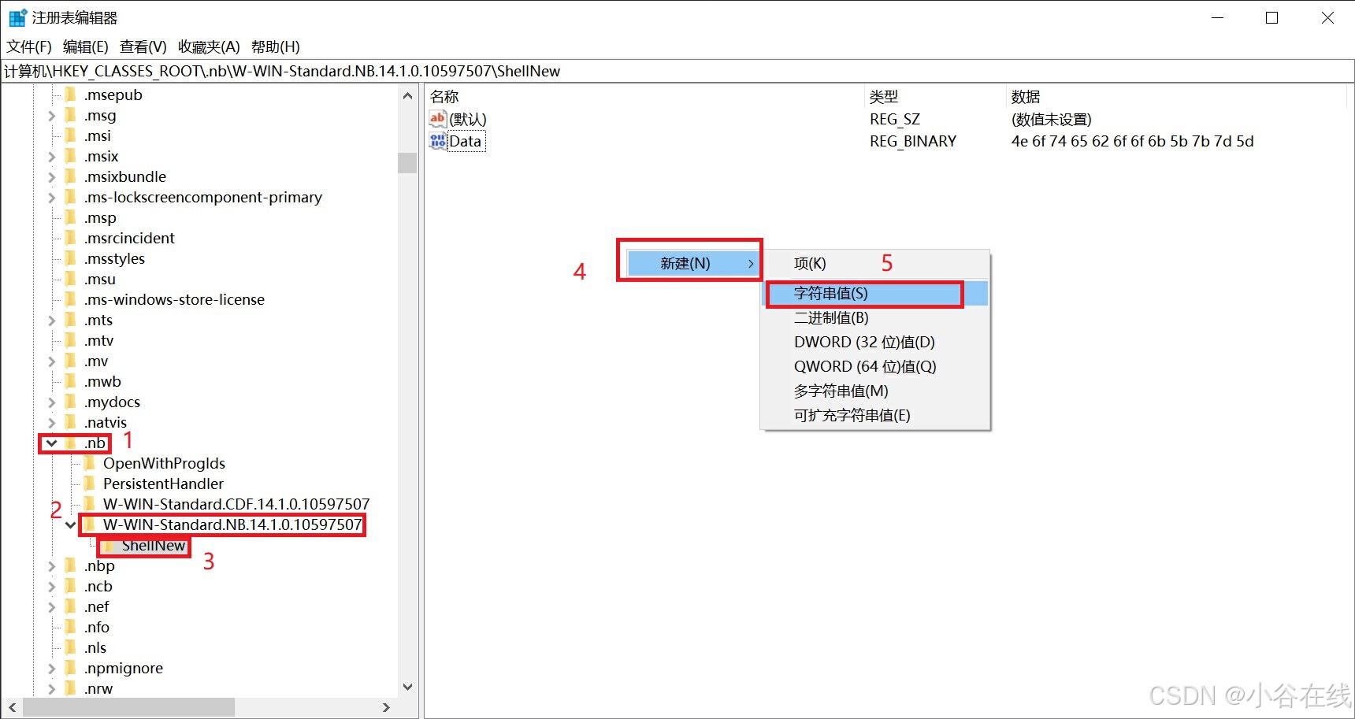Image resolution: width=1355 pixels, height=719 pixels.
Task: Click the (默认) string value icon
Action: (438, 119)
